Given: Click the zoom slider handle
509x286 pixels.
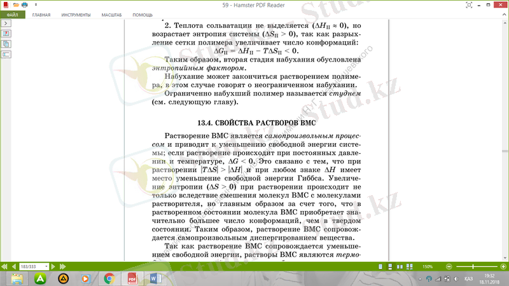Looking at the screenshot, I should (473, 266).
